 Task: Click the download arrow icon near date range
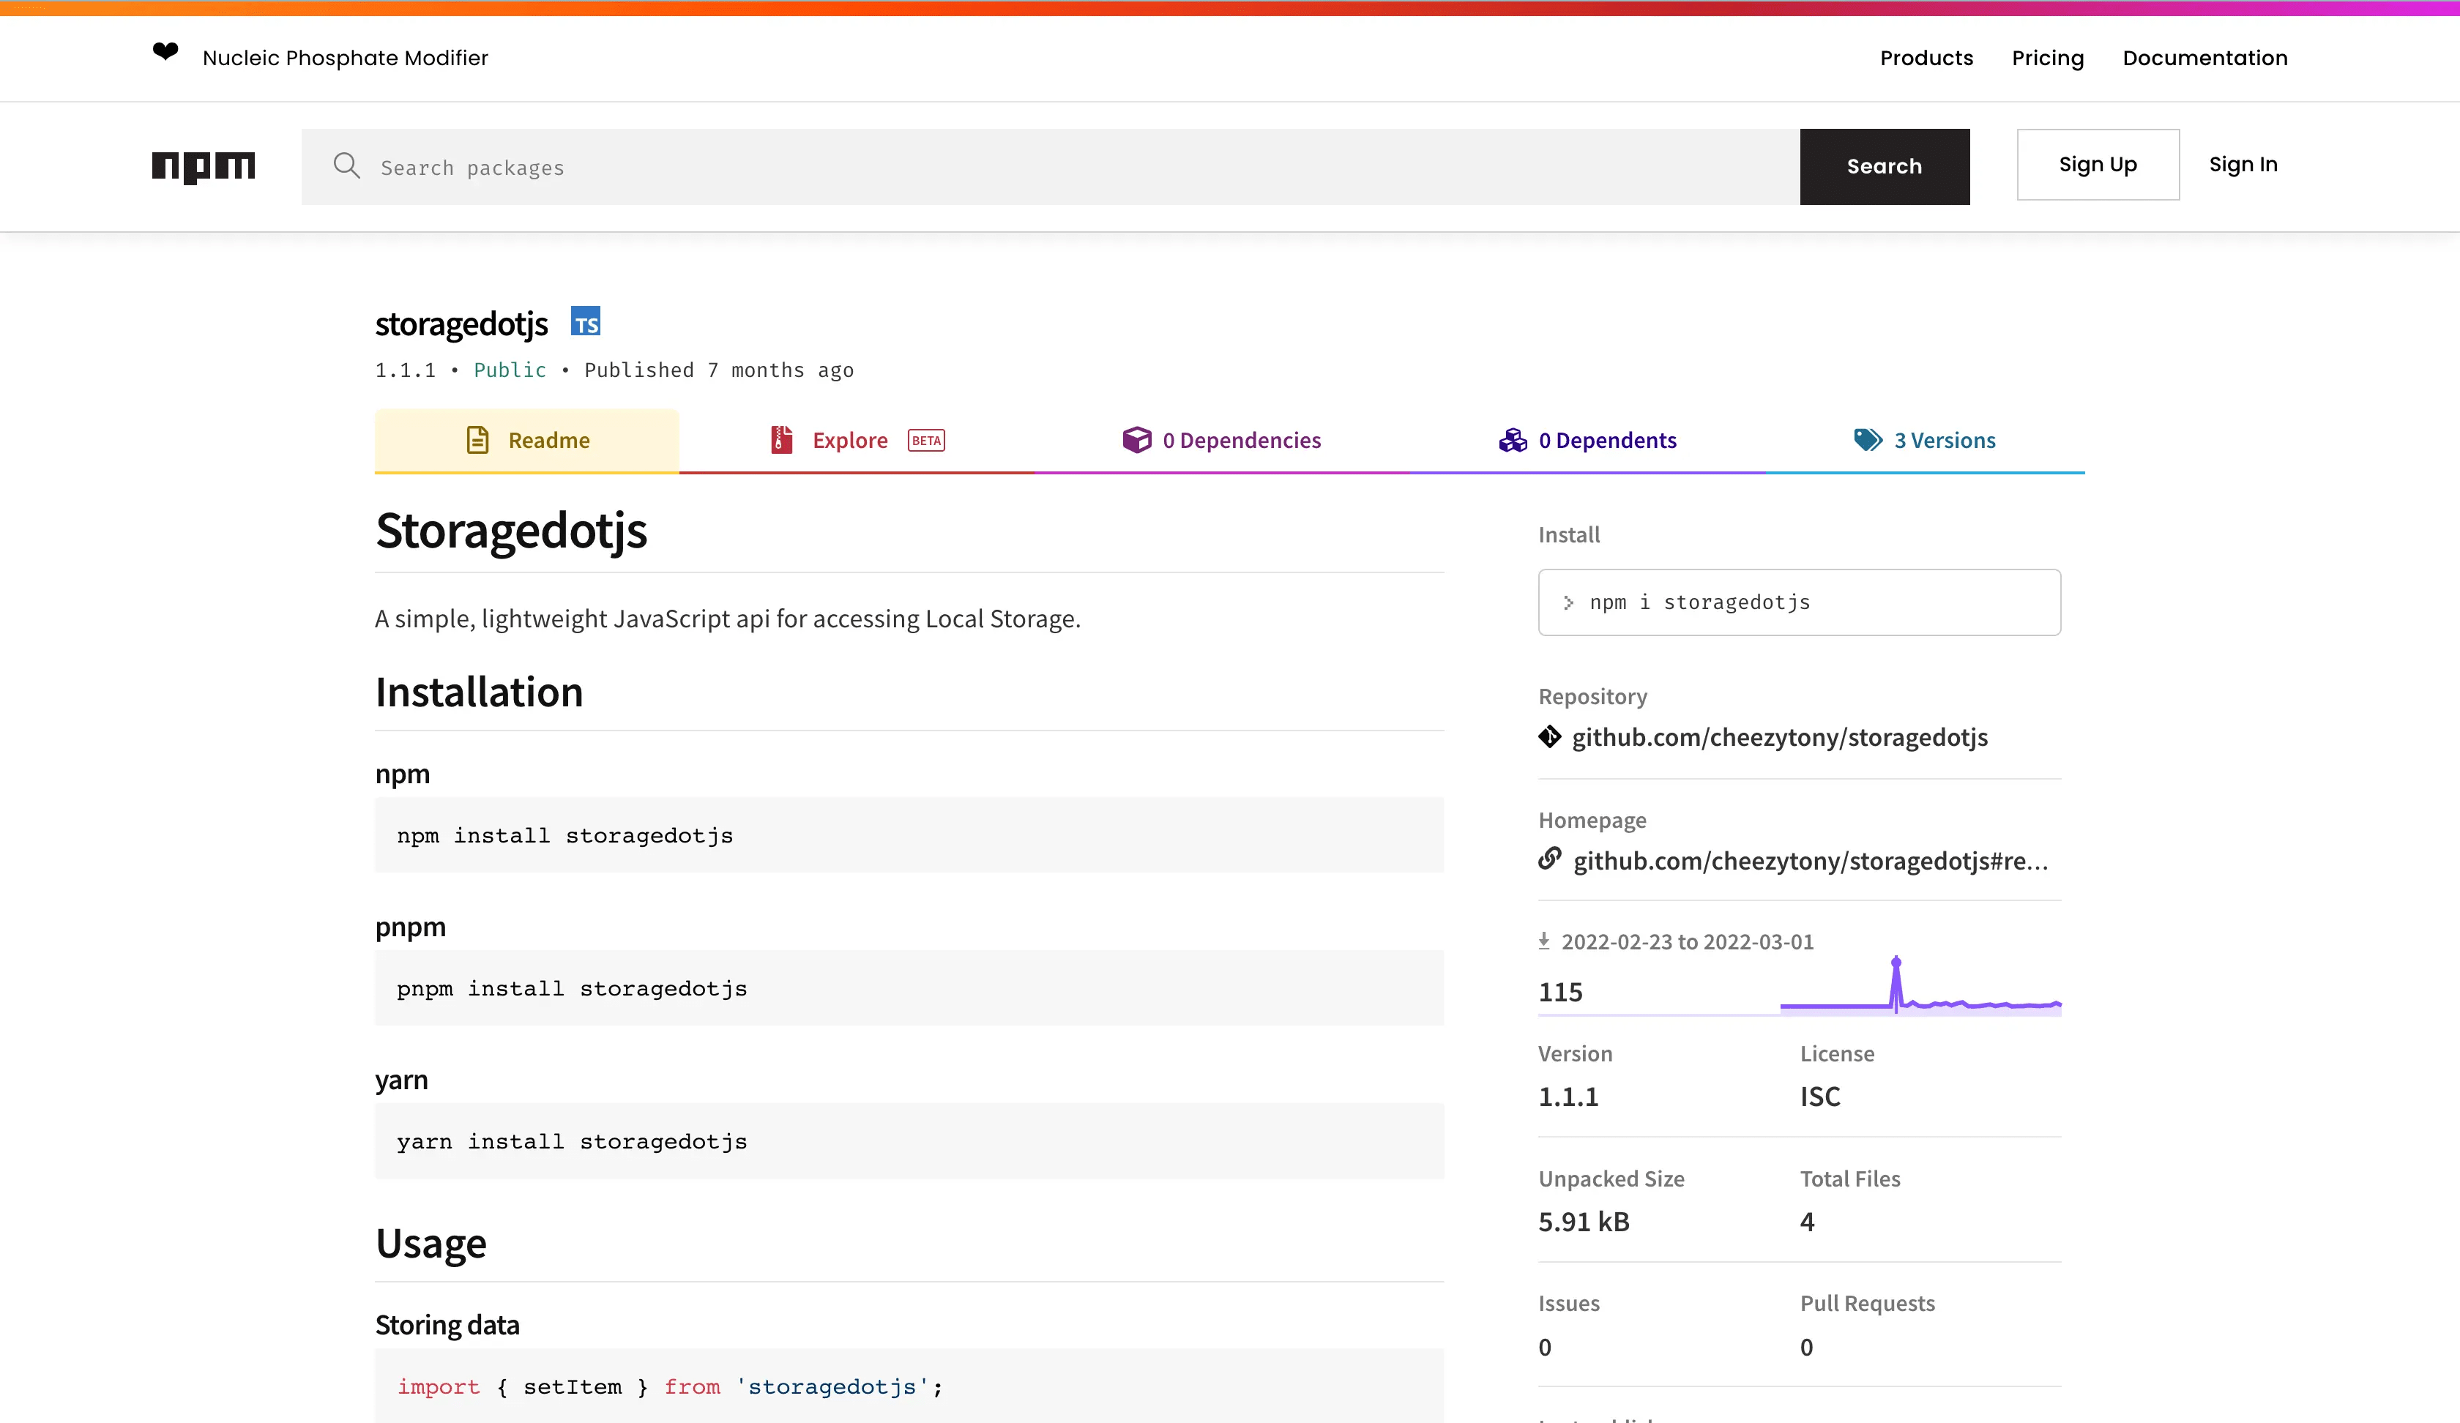[1544, 941]
